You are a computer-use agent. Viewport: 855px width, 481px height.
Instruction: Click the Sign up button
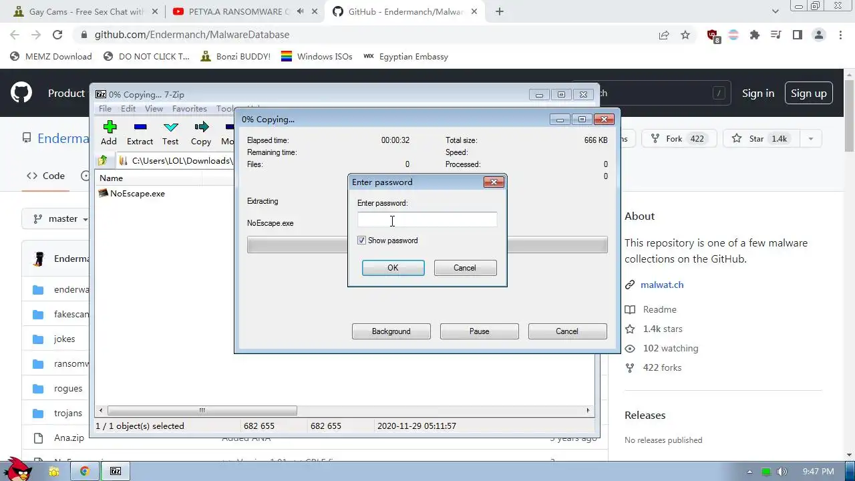pos(809,94)
